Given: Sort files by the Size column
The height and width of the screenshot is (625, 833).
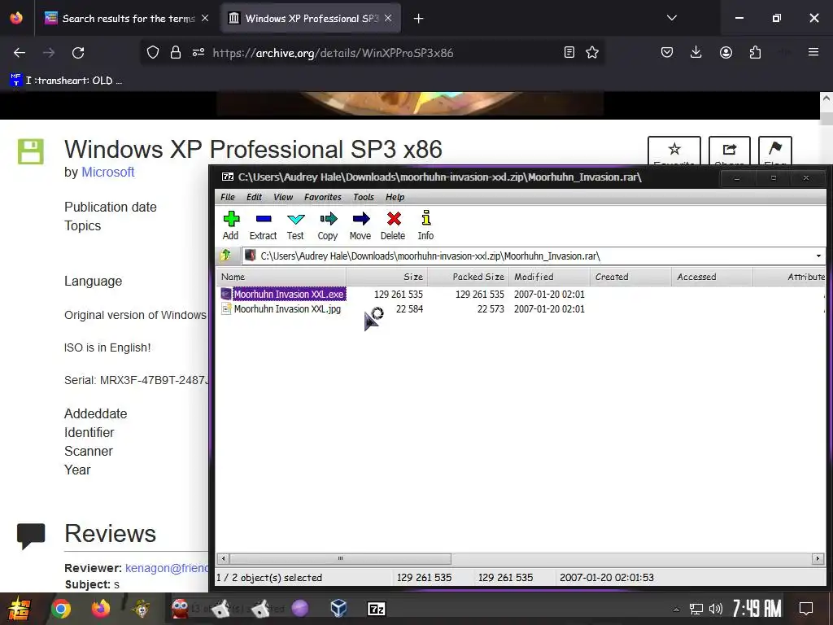Looking at the screenshot, I should [x=386, y=277].
